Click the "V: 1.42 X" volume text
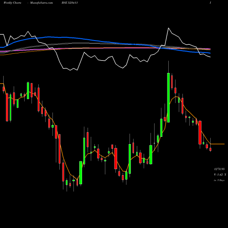Viewport: 228px width, 228px height. click(220, 175)
